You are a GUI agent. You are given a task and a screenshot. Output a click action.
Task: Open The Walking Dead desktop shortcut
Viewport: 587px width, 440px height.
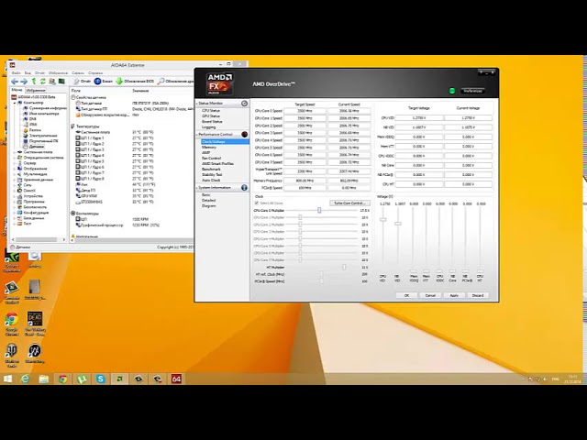pos(35,324)
